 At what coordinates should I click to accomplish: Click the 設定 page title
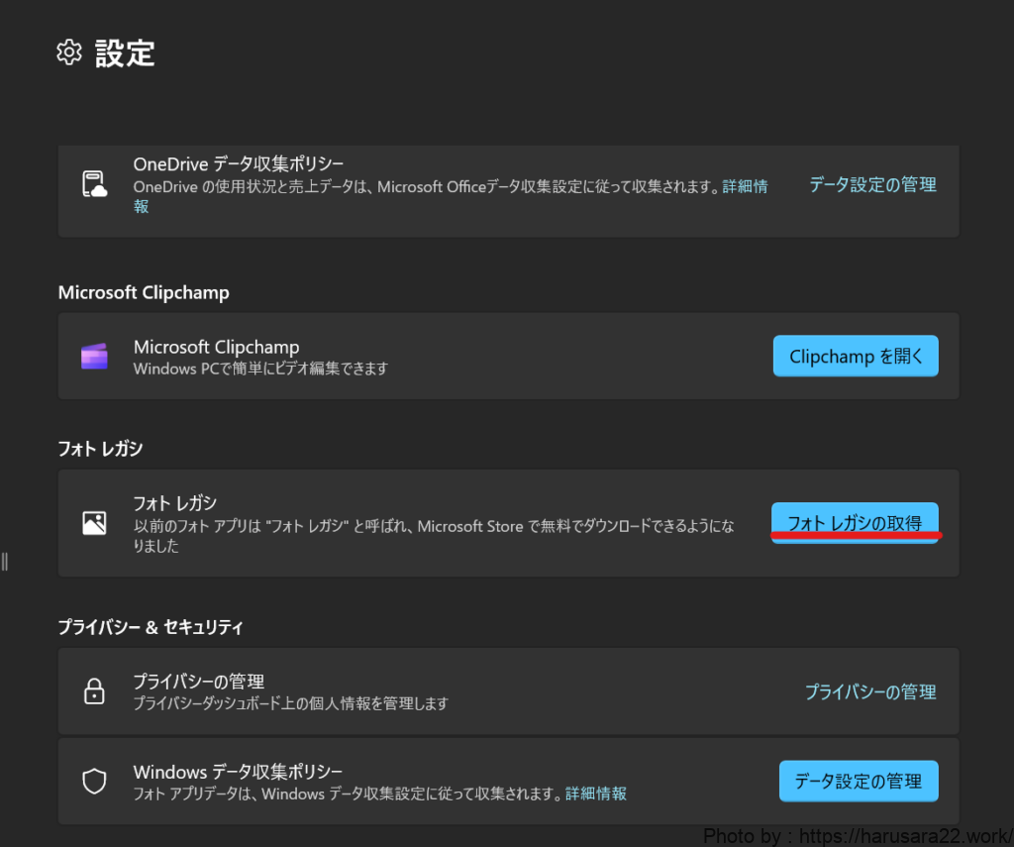coord(125,53)
